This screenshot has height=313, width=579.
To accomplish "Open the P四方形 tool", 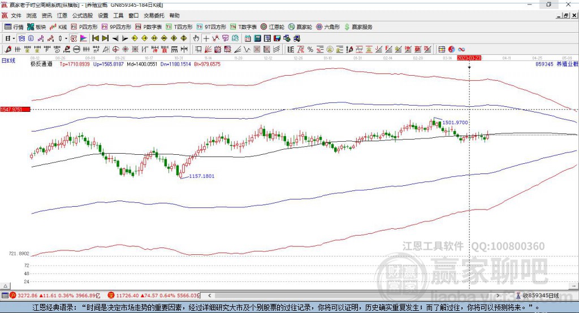I will (x=84, y=27).
